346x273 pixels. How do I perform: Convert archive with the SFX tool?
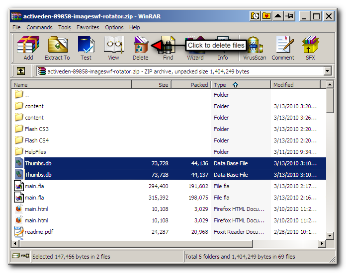pyautogui.click(x=310, y=48)
